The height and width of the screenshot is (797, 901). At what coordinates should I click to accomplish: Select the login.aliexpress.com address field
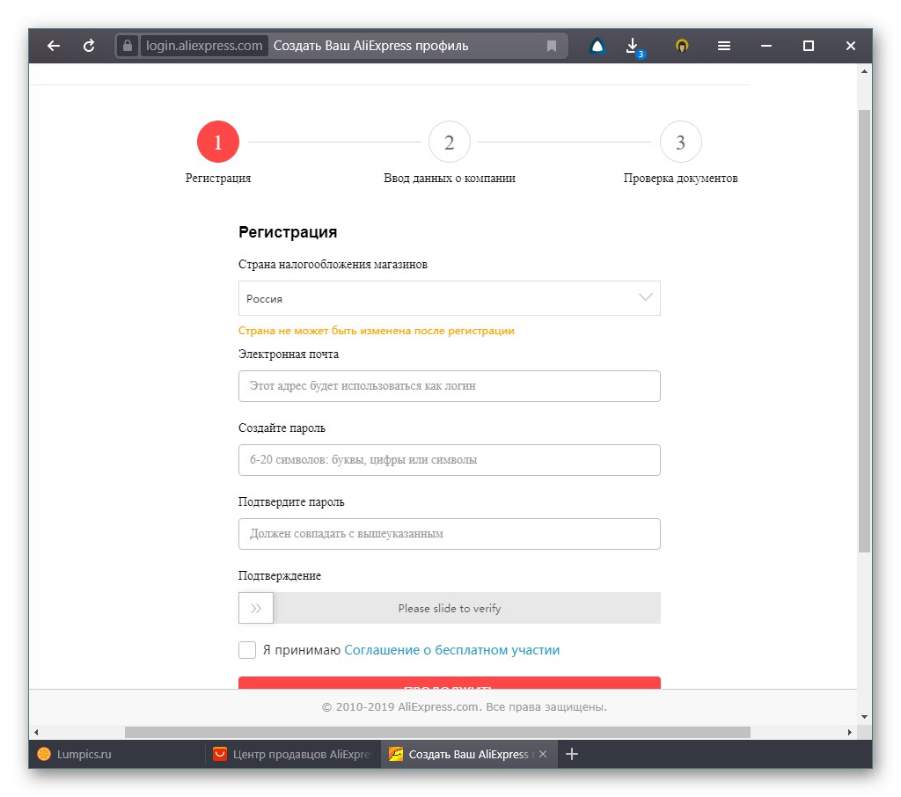(204, 46)
